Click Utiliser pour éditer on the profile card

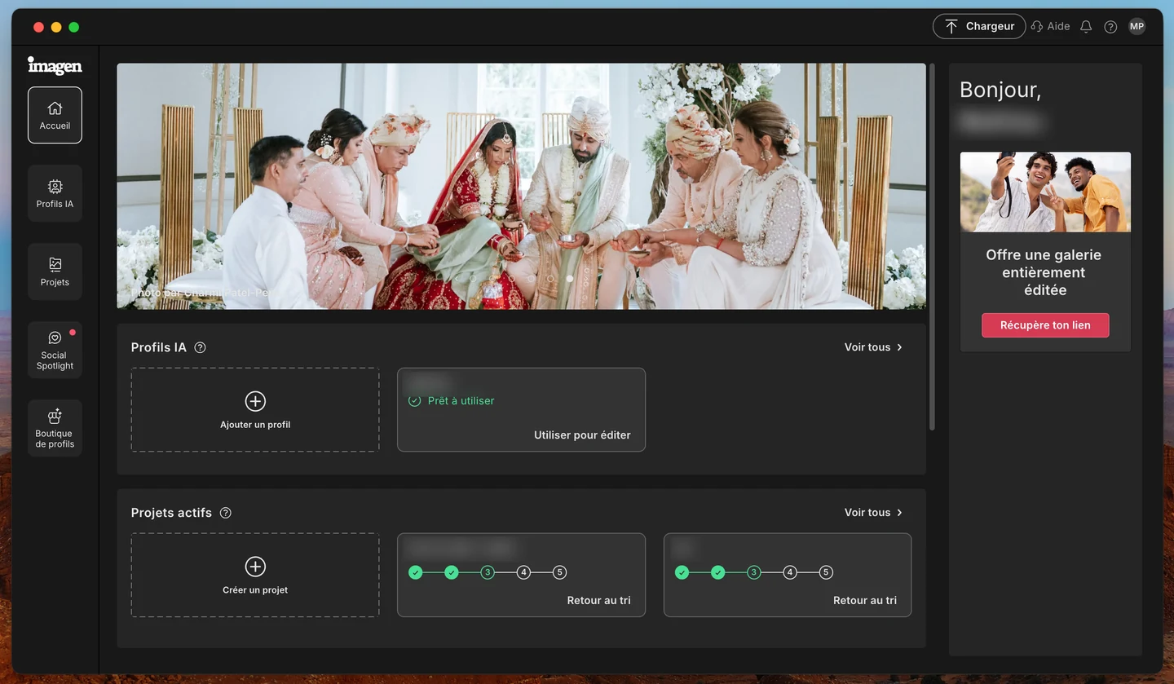[582, 435]
